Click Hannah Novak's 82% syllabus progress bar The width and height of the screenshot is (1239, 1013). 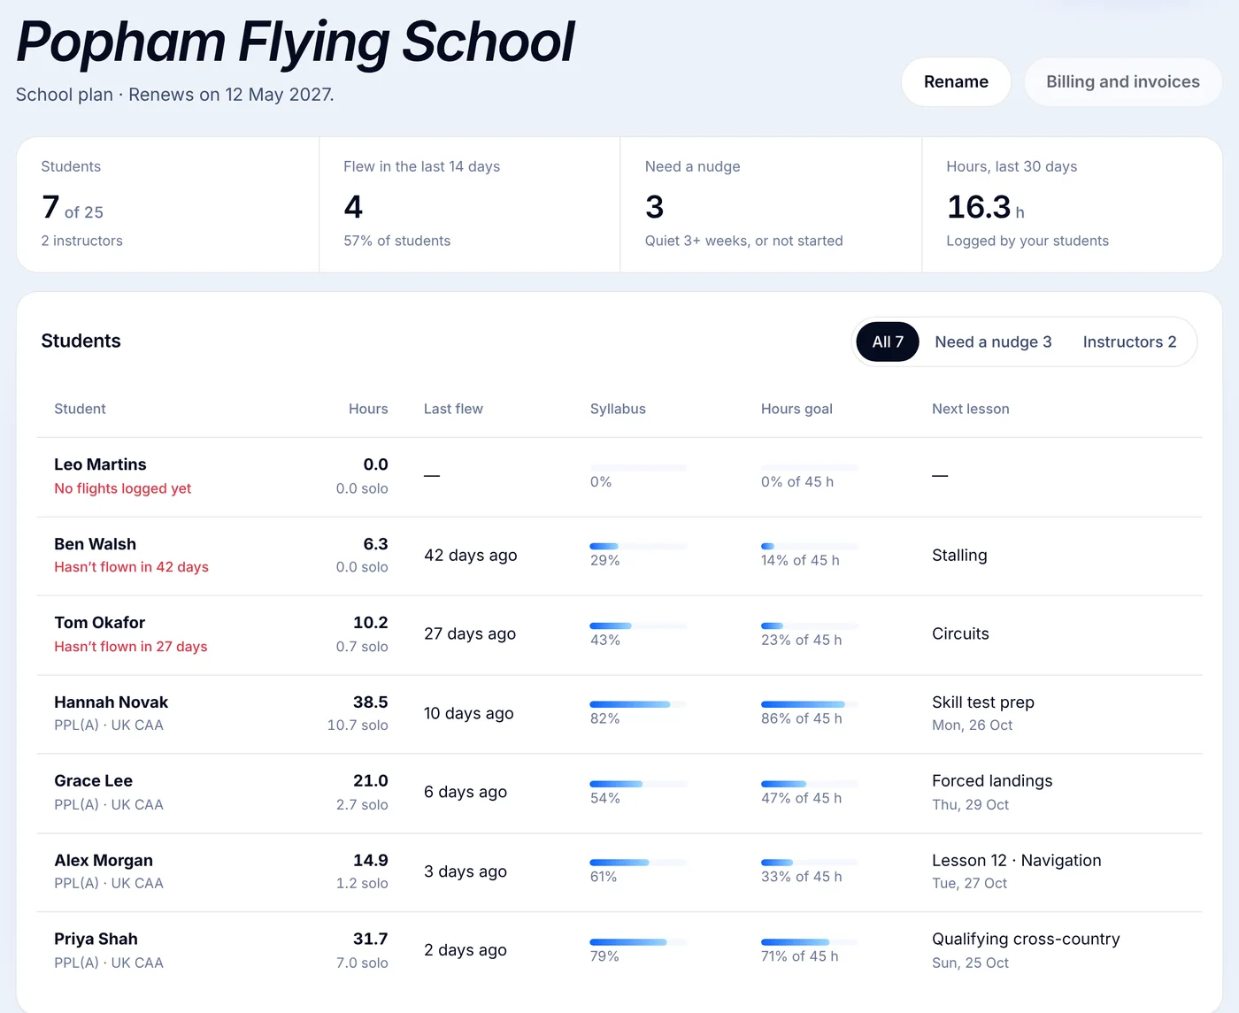tap(638, 704)
